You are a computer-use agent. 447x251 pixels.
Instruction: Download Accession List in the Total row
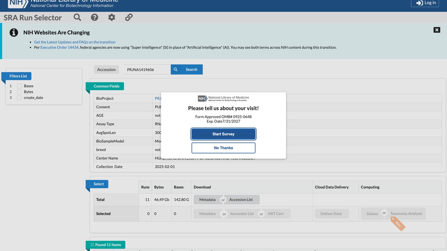coord(241,200)
